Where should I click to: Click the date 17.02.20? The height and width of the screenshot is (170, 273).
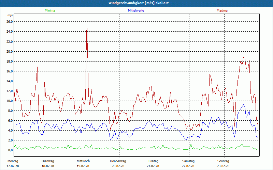tap(13, 166)
